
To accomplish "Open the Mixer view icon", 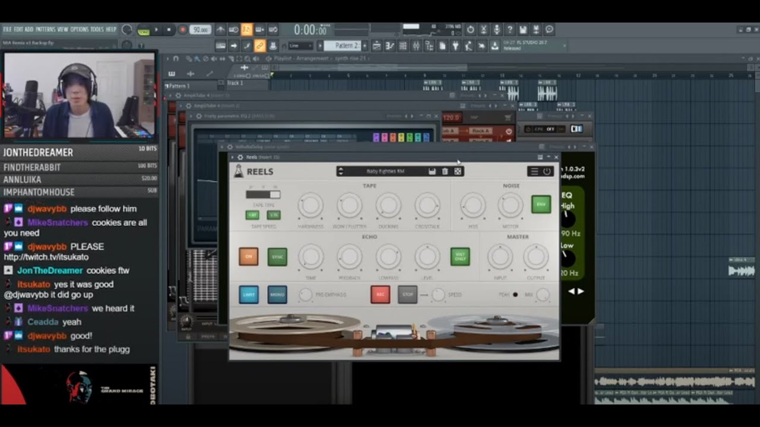I will 416,46.
